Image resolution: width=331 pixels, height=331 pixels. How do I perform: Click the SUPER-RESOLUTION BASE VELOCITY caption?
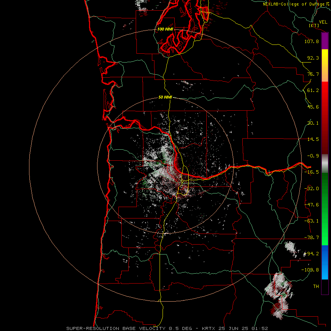click(167, 328)
